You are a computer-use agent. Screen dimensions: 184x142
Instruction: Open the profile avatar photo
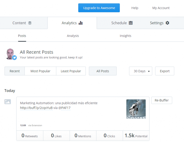coord(10,53)
